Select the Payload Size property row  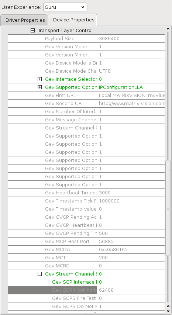click(x=86, y=39)
